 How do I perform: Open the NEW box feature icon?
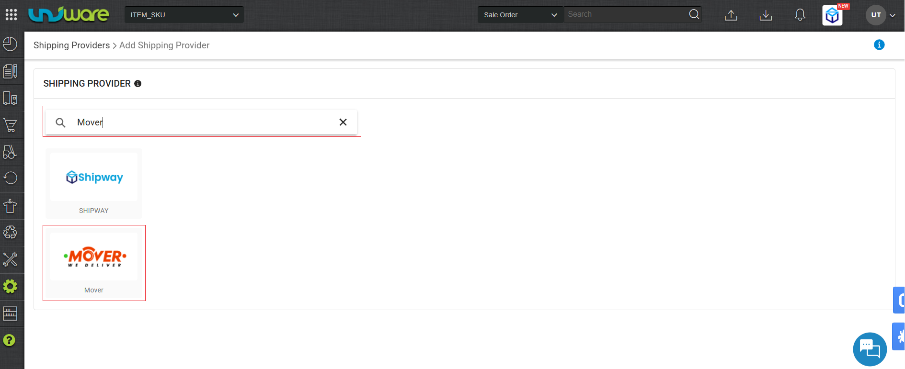(x=833, y=15)
